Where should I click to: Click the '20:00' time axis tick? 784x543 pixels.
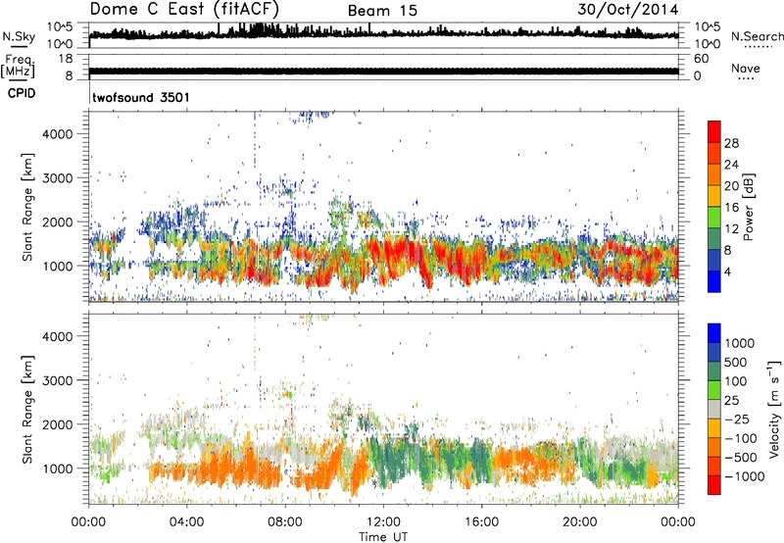[579, 522]
